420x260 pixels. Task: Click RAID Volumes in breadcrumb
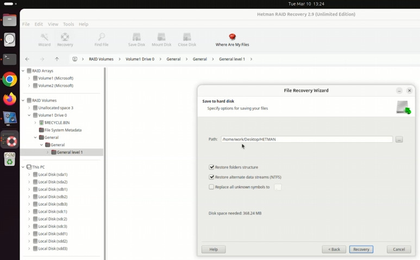(x=101, y=59)
